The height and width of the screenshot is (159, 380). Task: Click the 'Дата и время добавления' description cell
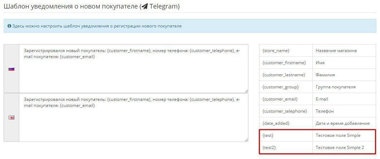point(342,123)
